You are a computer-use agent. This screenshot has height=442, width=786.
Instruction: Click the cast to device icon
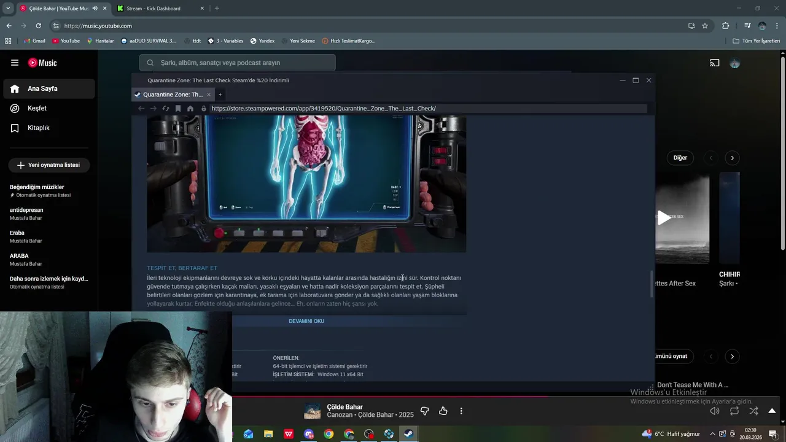[x=715, y=63]
